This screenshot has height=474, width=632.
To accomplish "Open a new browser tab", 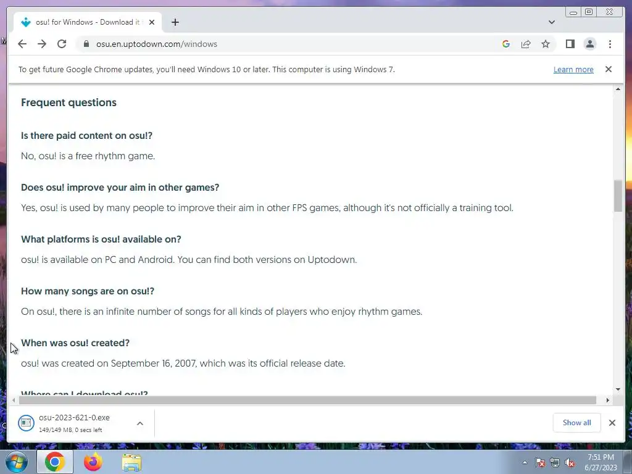I will click(x=175, y=23).
